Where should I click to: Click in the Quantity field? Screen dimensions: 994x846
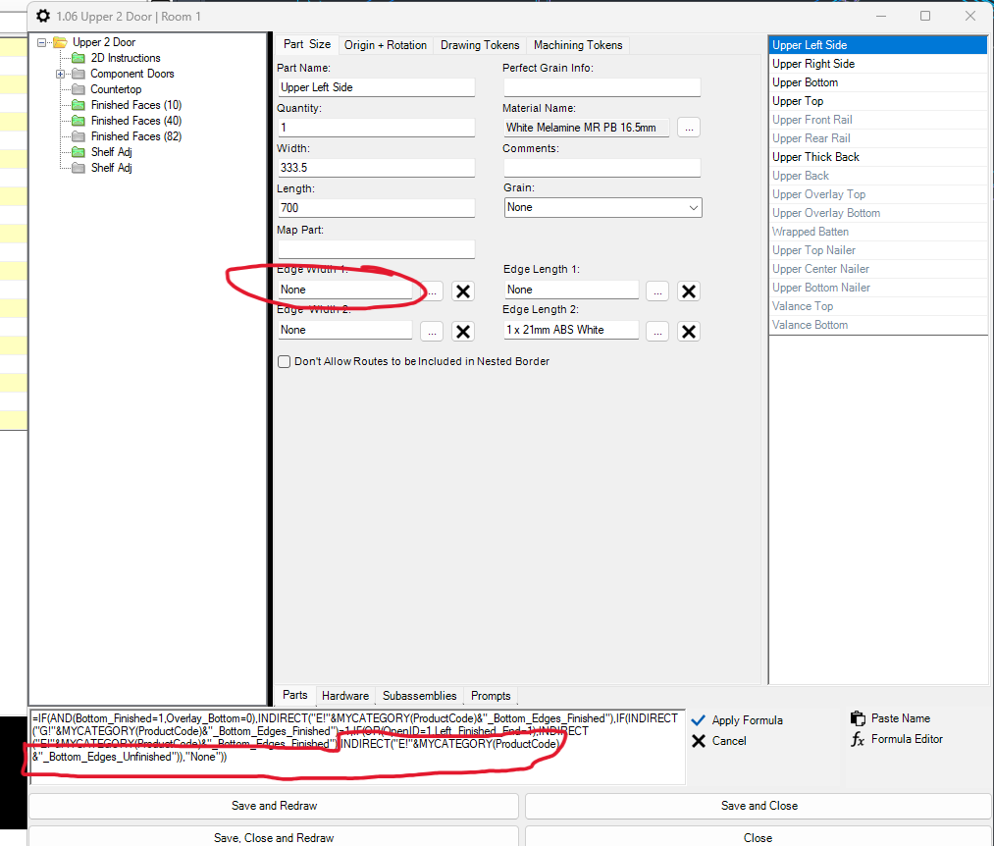pyautogui.click(x=376, y=128)
